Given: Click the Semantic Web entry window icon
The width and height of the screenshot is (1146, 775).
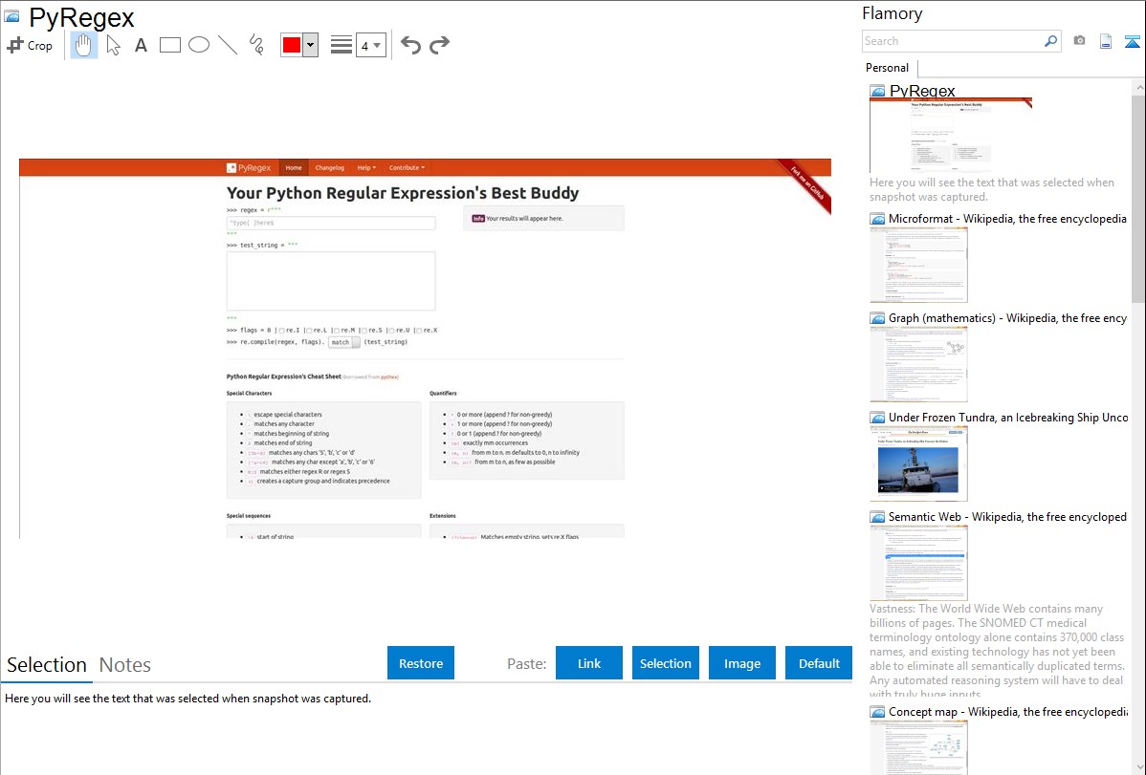Looking at the screenshot, I should click(877, 516).
